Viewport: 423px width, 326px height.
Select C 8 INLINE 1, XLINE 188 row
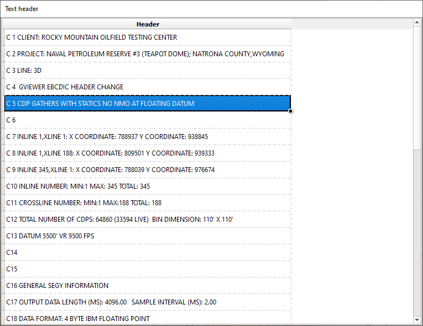148,153
